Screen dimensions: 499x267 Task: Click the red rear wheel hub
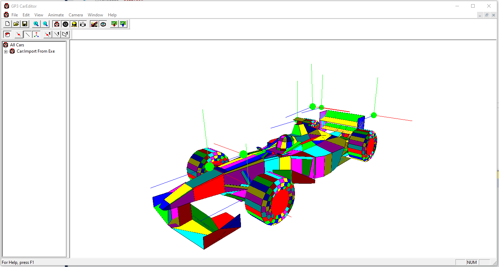(x=370, y=146)
